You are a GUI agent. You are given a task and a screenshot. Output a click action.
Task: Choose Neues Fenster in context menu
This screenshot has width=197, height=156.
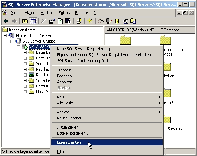pos(107,118)
